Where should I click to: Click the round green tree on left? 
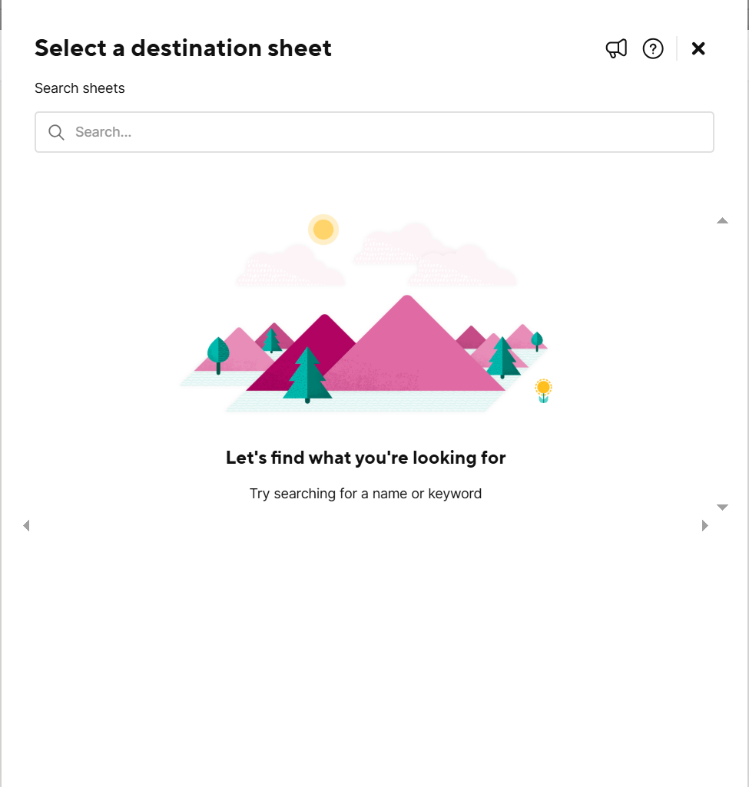tap(218, 355)
